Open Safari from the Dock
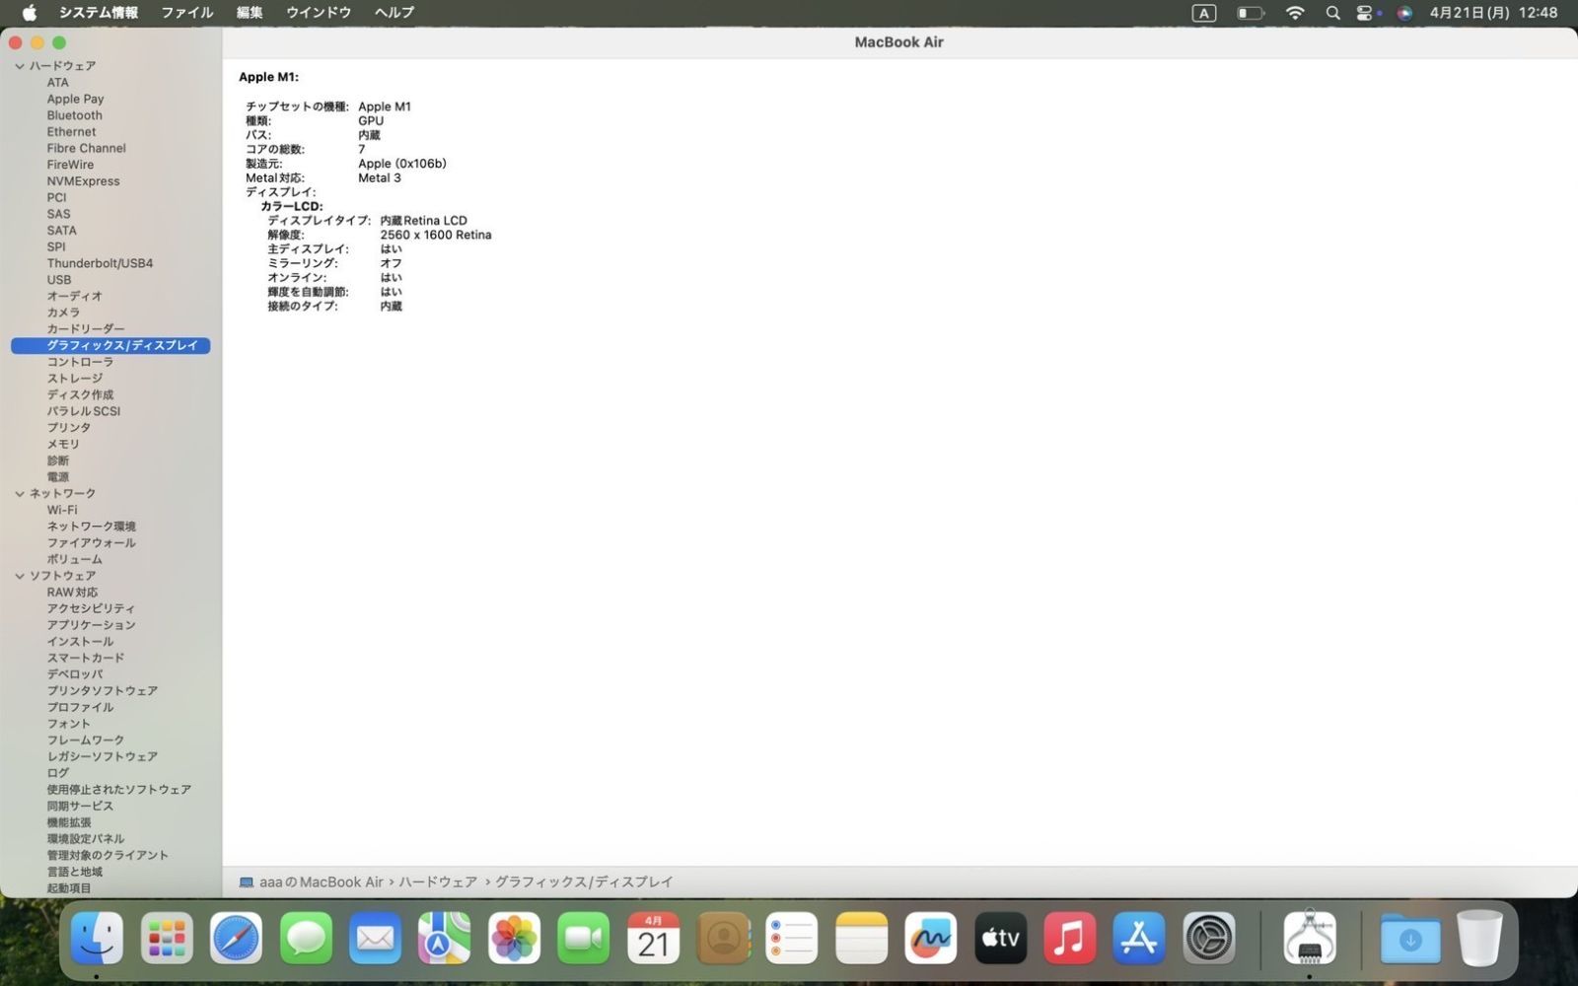This screenshot has width=1578, height=986. tap(236, 938)
